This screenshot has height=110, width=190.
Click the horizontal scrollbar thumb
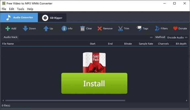(x=65, y=100)
